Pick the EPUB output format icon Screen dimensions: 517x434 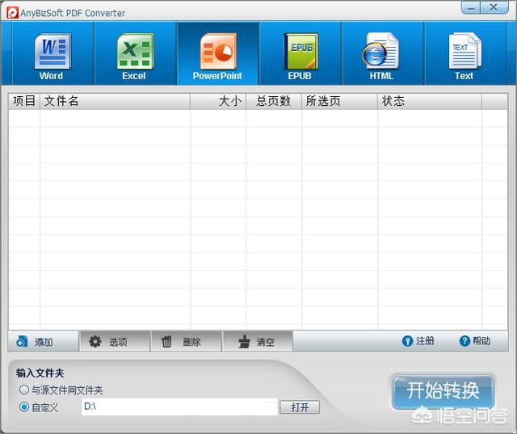300,55
